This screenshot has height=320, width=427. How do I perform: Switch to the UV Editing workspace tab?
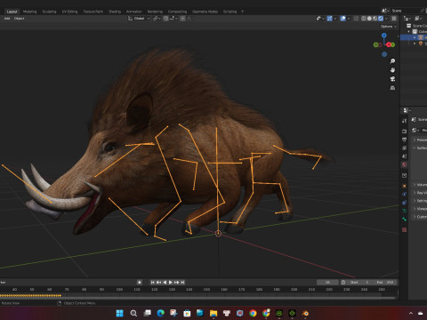click(x=69, y=12)
